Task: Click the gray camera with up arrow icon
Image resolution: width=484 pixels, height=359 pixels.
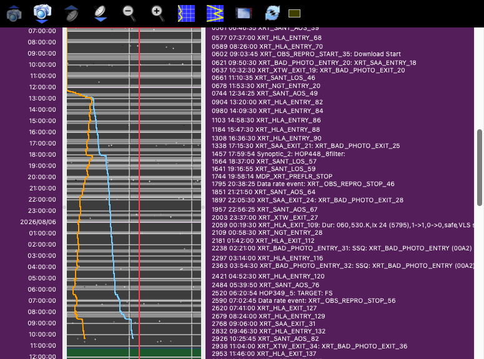Action: pyautogui.click(x=14, y=14)
